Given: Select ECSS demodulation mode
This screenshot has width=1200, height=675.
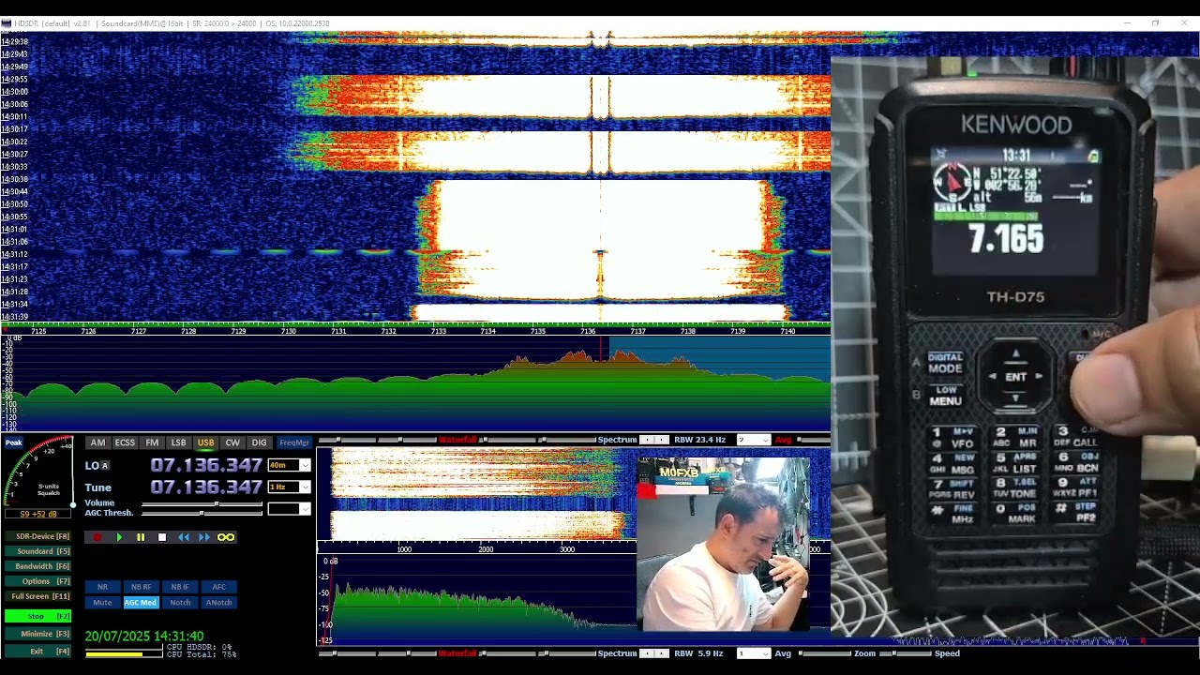Looking at the screenshot, I should (x=125, y=442).
